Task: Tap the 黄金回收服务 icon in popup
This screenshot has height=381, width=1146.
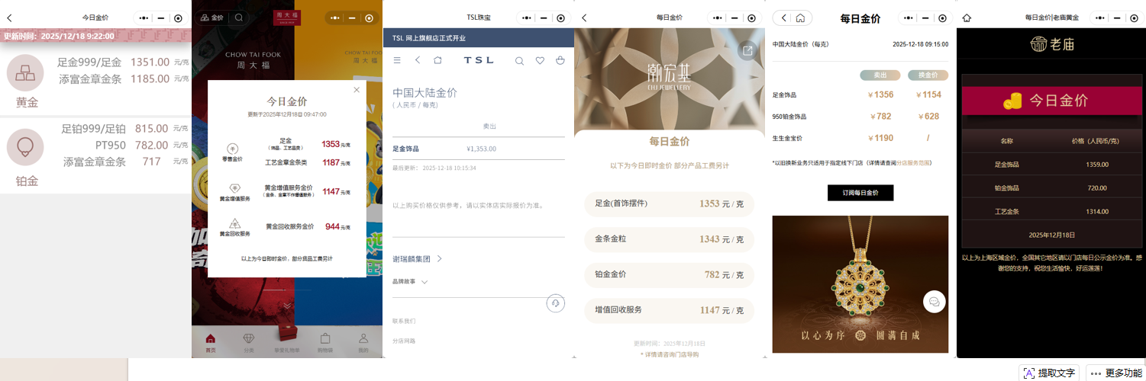Action: click(x=234, y=224)
